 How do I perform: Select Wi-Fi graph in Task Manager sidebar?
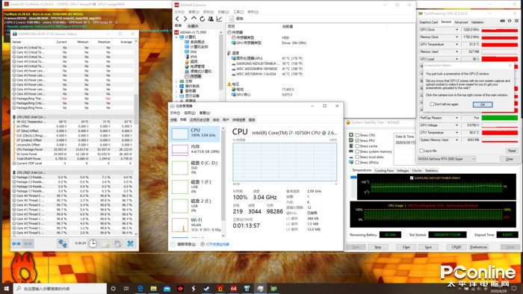pos(196,225)
